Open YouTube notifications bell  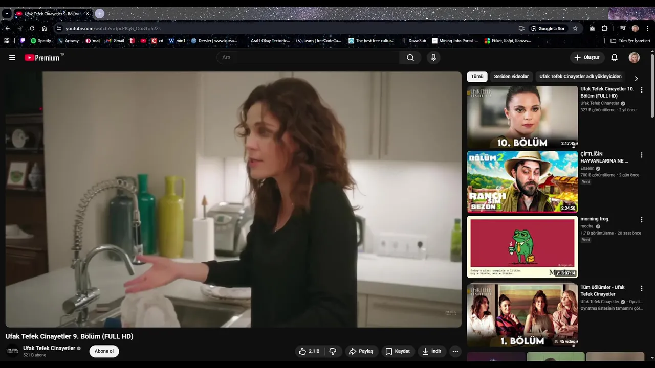pyautogui.click(x=614, y=58)
